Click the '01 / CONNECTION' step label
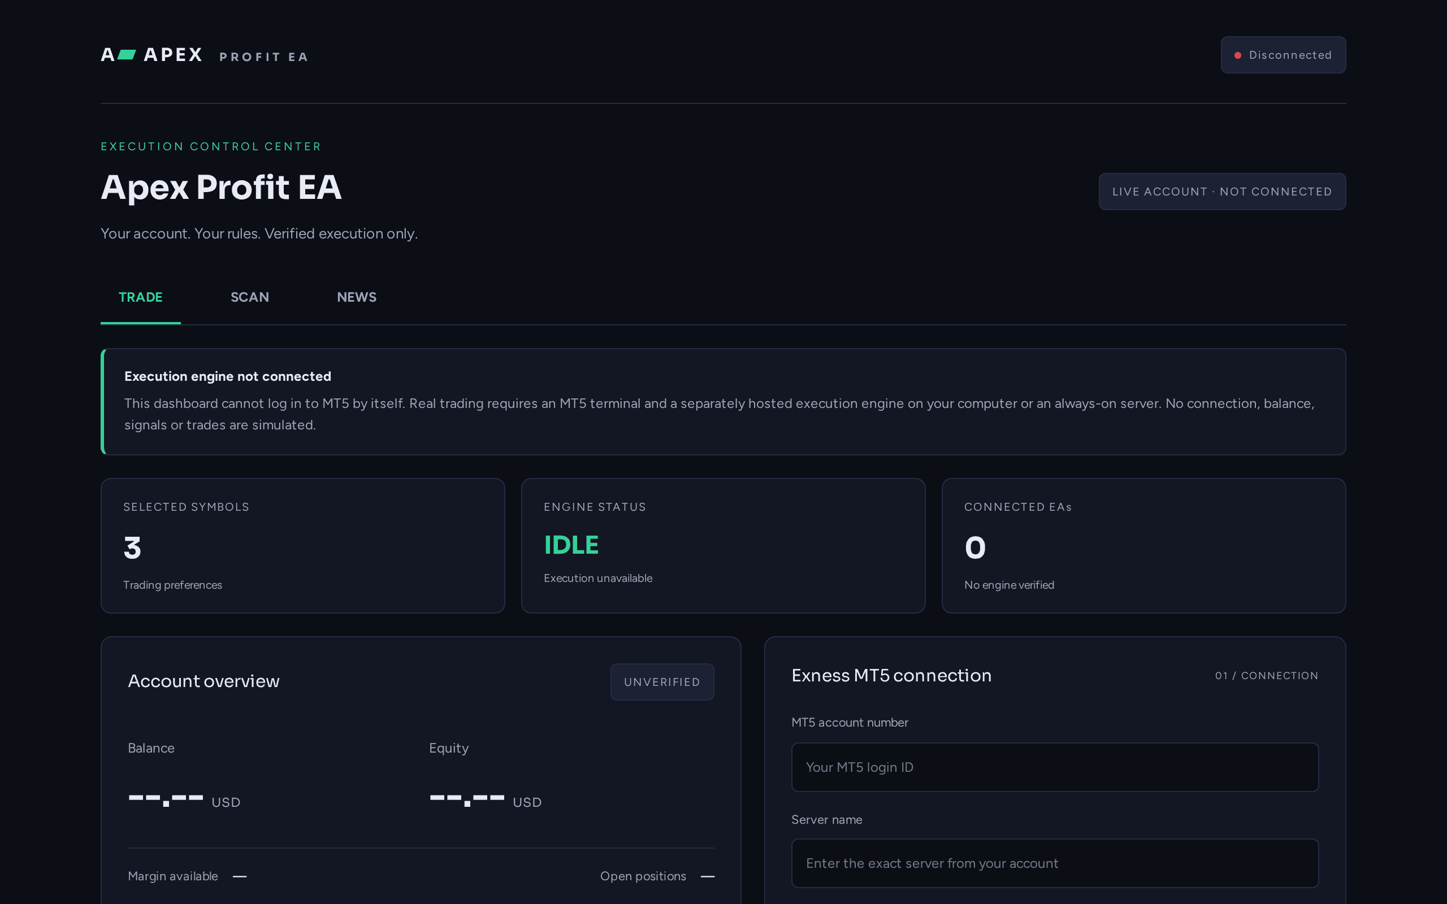1447x904 pixels. (1267, 676)
